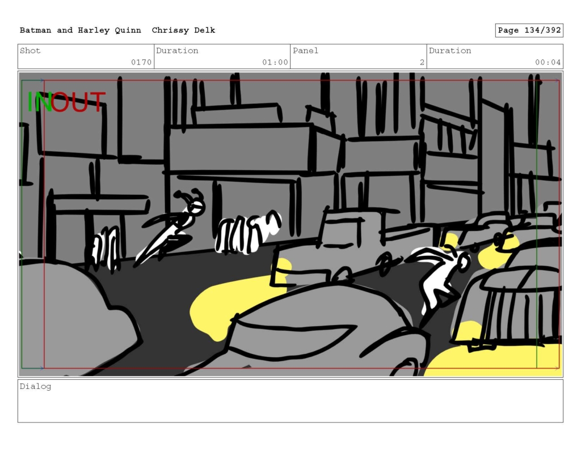581x449 pixels.
Task: Click the "Dialog" label
Action: coord(35,387)
